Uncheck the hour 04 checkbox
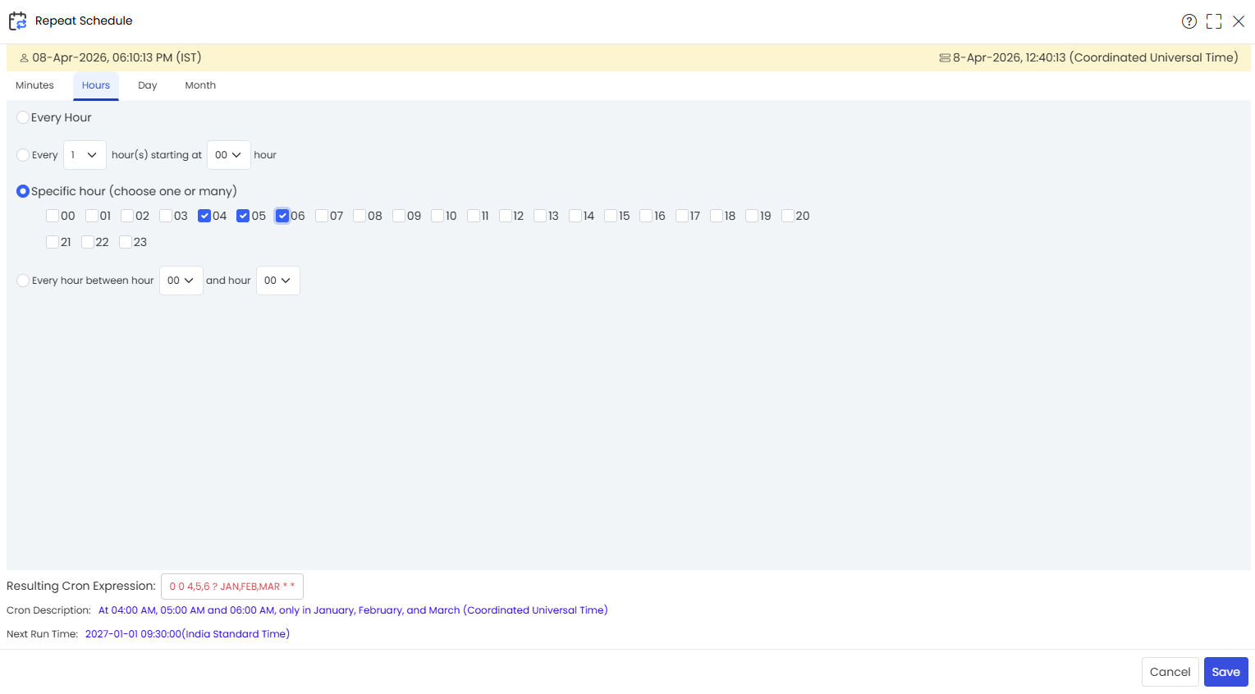Screen dimensions: 1255x694 click(x=204, y=216)
